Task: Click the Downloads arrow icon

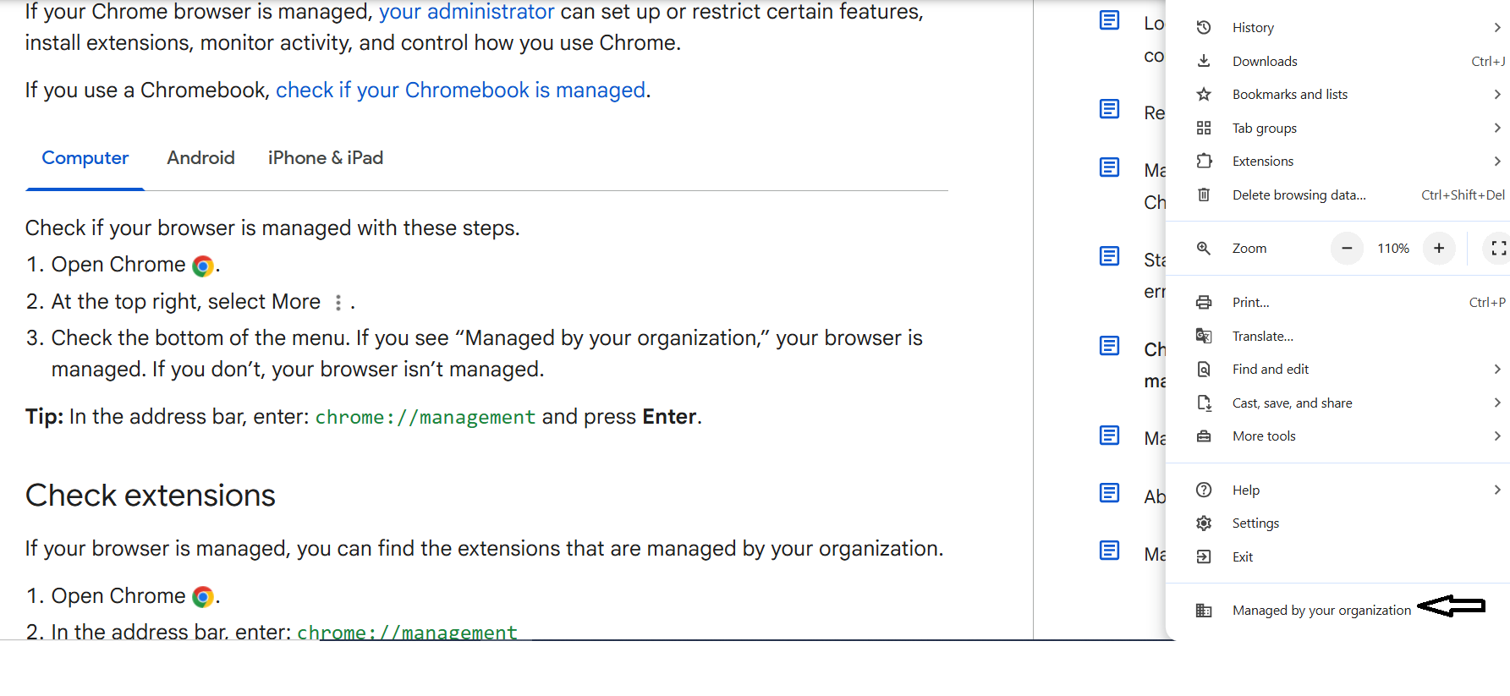Action: pyautogui.click(x=1204, y=61)
